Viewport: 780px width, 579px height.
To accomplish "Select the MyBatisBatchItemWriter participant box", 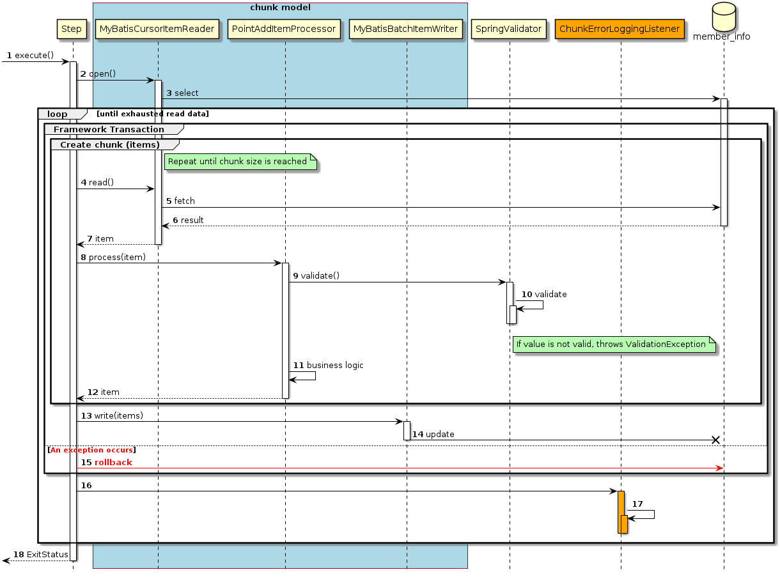I will (x=405, y=29).
